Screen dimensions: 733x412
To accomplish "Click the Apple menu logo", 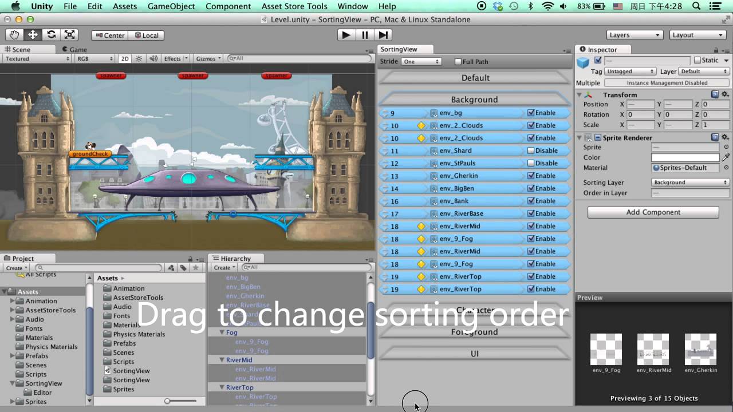I will [x=15, y=6].
